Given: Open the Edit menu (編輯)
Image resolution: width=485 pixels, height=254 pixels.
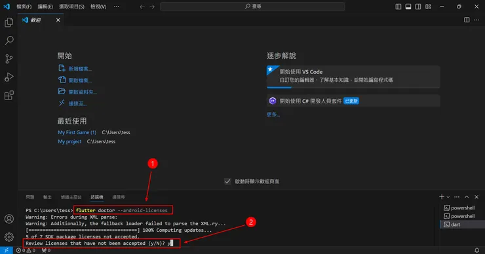Looking at the screenshot, I should coord(45,7).
